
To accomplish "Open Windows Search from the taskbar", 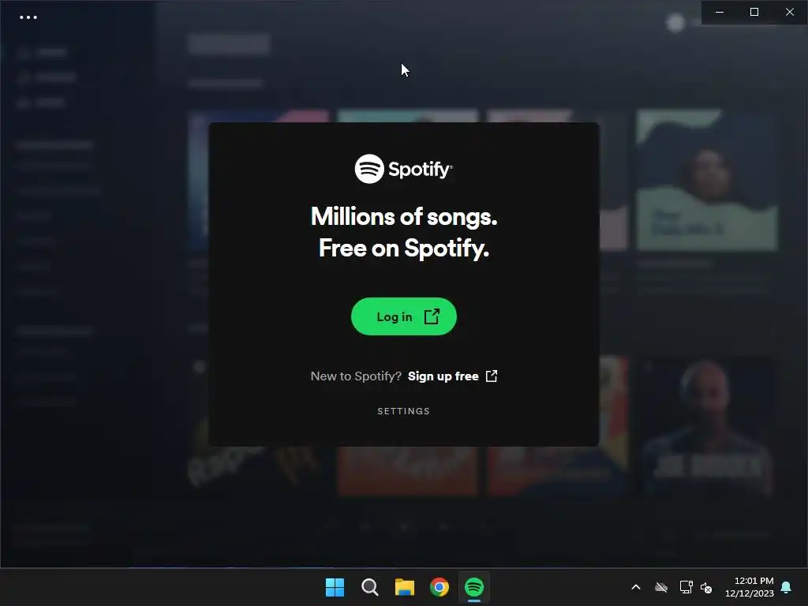I will [369, 587].
